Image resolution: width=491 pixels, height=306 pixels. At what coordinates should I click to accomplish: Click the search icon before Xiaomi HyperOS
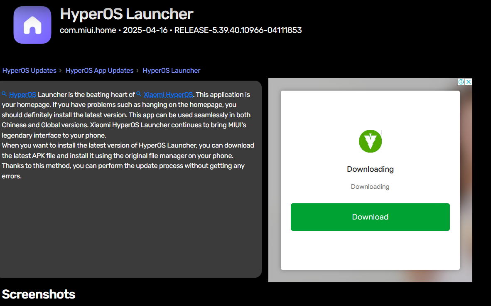tap(139, 94)
